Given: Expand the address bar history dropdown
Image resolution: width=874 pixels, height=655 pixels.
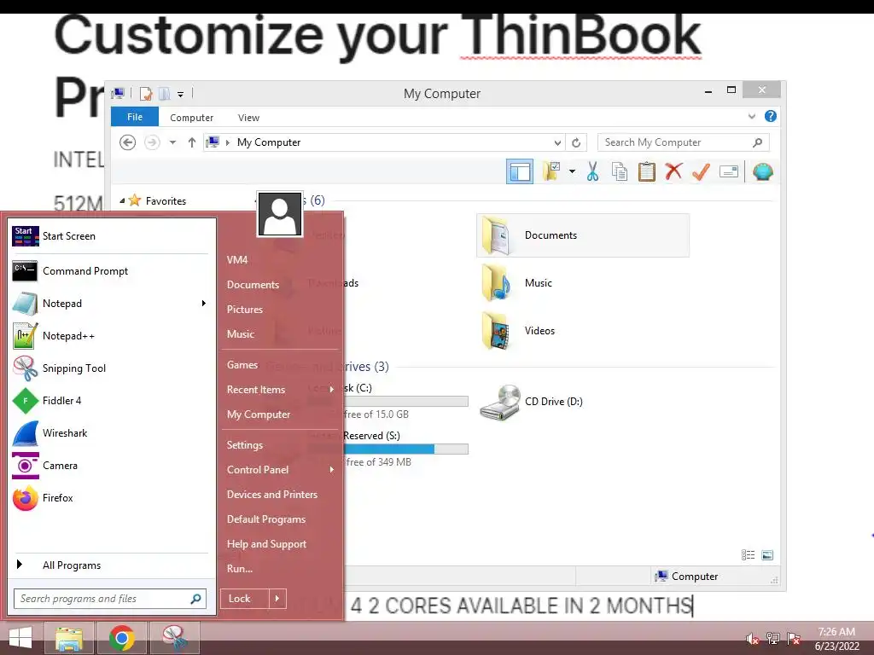Looking at the screenshot, I should pyautogui.click(x=557, y=142).
